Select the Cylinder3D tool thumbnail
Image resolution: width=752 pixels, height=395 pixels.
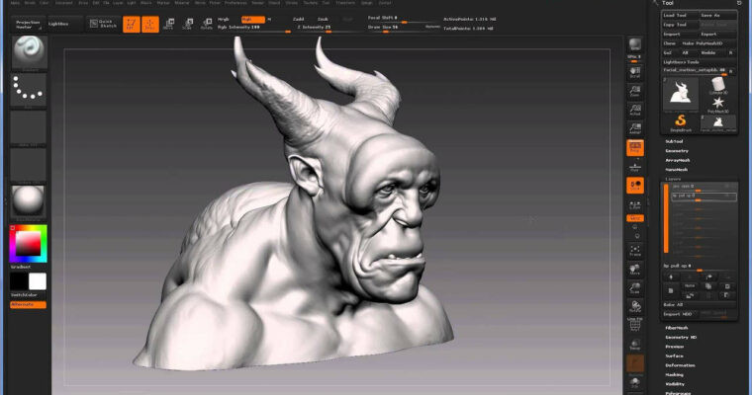click(x=718, y=86)
